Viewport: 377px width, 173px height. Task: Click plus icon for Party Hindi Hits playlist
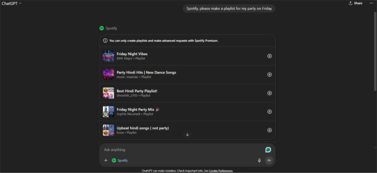coord(269,75)
